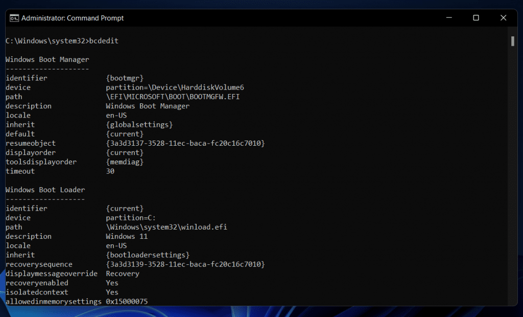Screen dimensions: 523x317
Task: Click the vertical scrollbar thumb
Action: point(512,41)
